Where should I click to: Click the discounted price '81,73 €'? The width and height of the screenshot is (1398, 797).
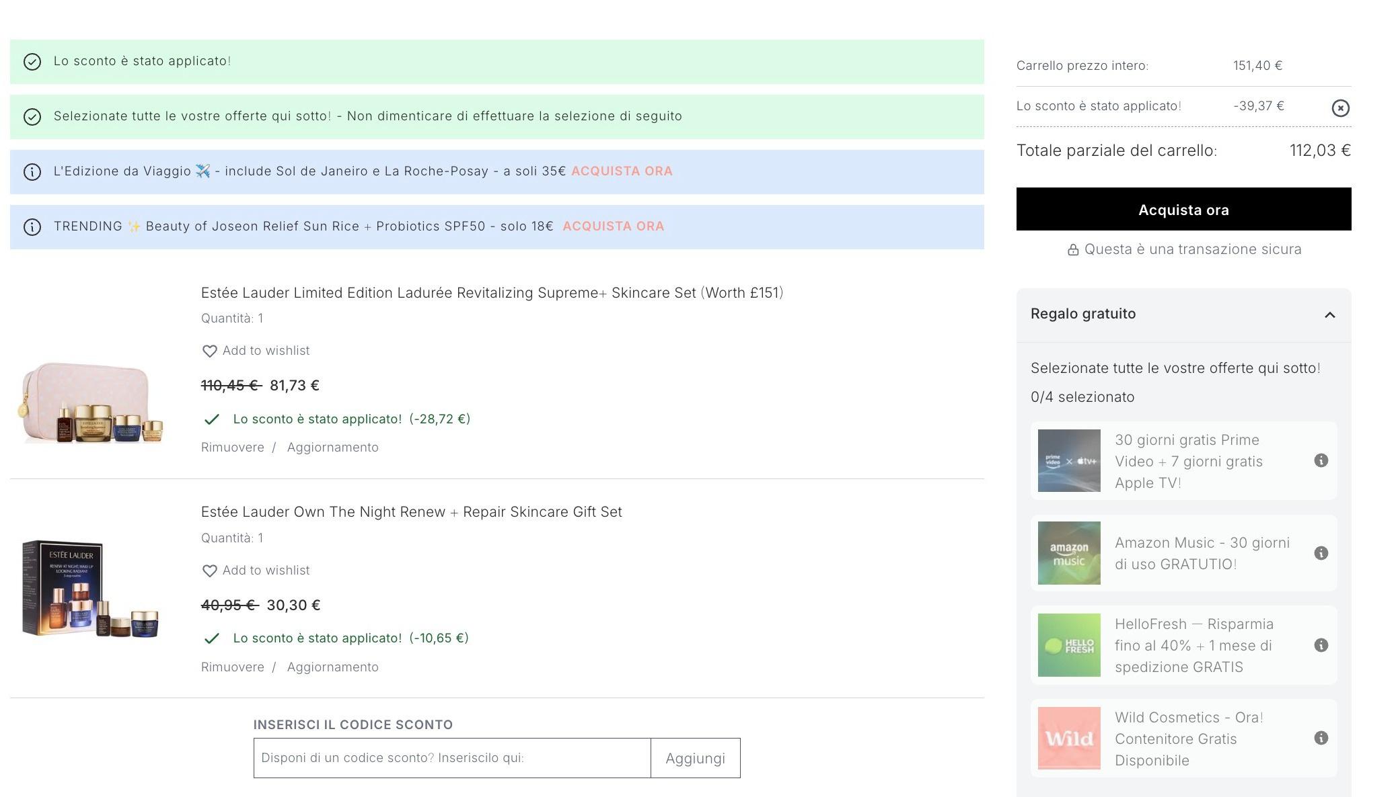294,386
